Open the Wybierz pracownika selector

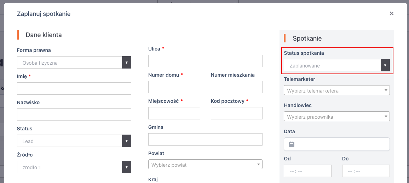click(336, 117)
